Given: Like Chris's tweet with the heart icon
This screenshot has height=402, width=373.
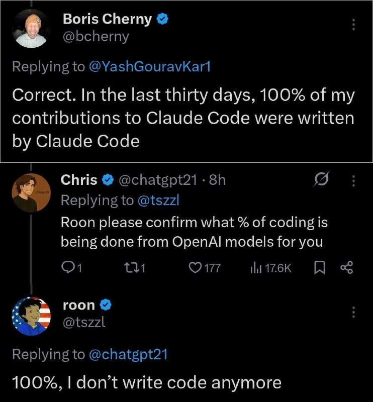Looking at the screenshot, I should click(196, 268).
